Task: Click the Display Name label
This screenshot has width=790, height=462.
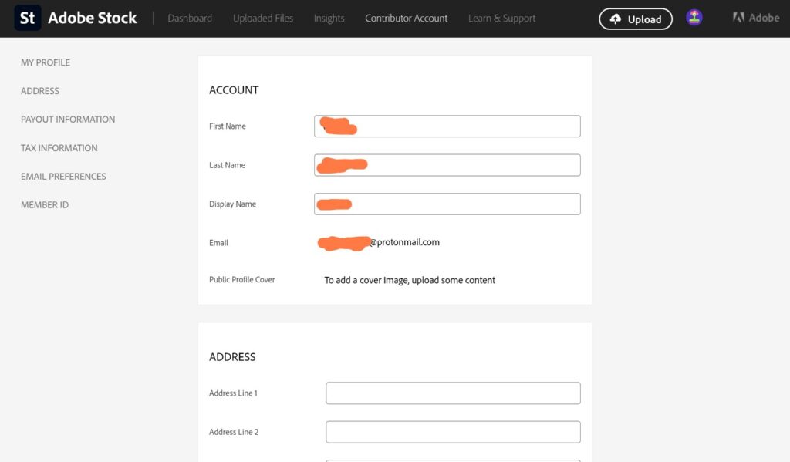Action: [x=232, y=204]
